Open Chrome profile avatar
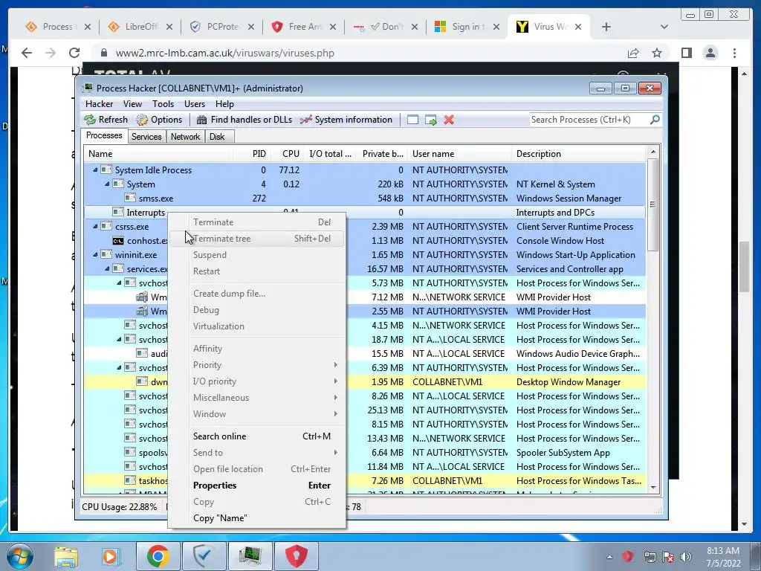Image resolution: width=761 pixels, height=571 pixels. coord(710,53)
